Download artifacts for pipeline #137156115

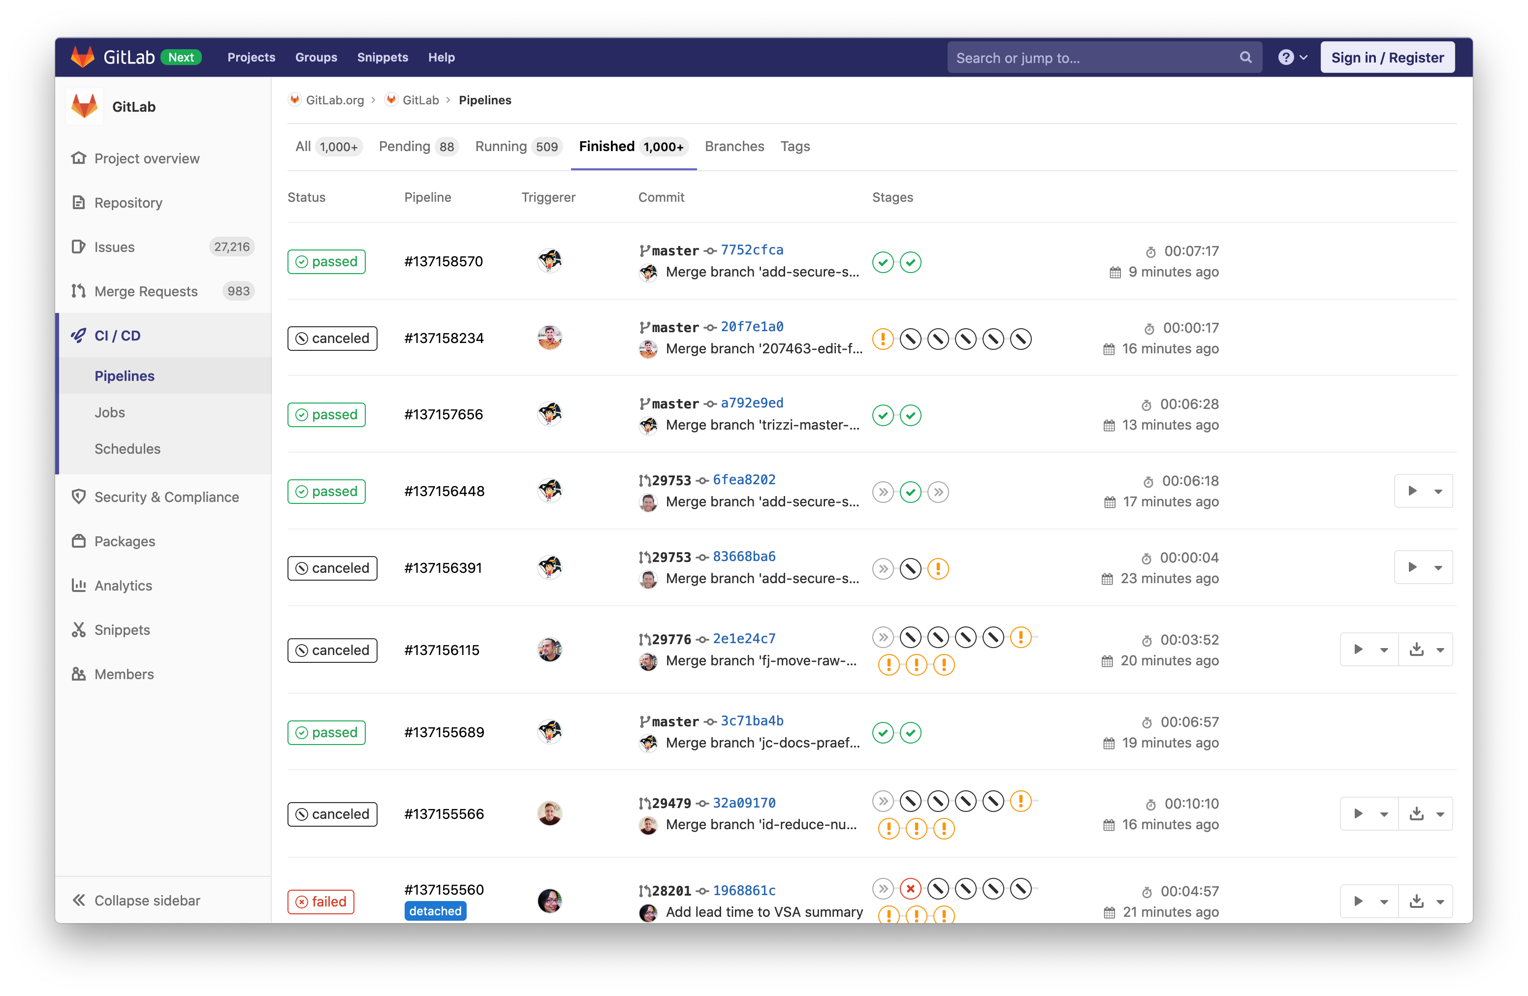[1416, 650]
